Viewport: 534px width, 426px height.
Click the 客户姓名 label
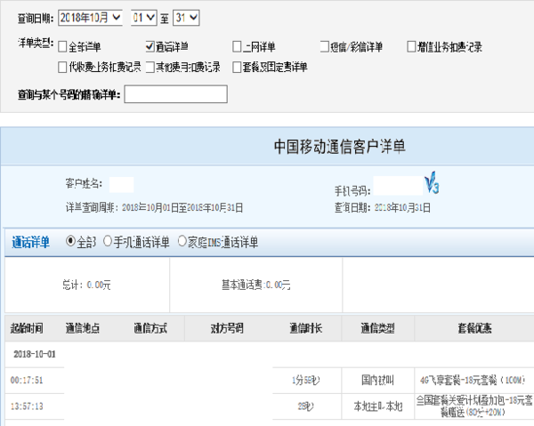click(84, 184)
